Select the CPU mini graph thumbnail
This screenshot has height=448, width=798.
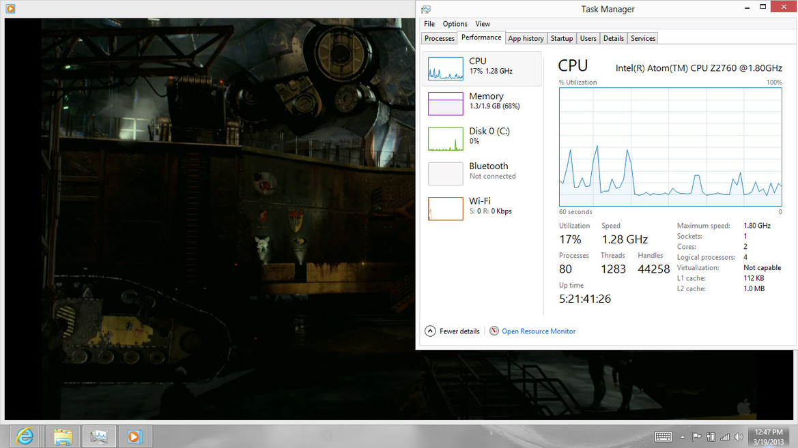pos(445,69)
